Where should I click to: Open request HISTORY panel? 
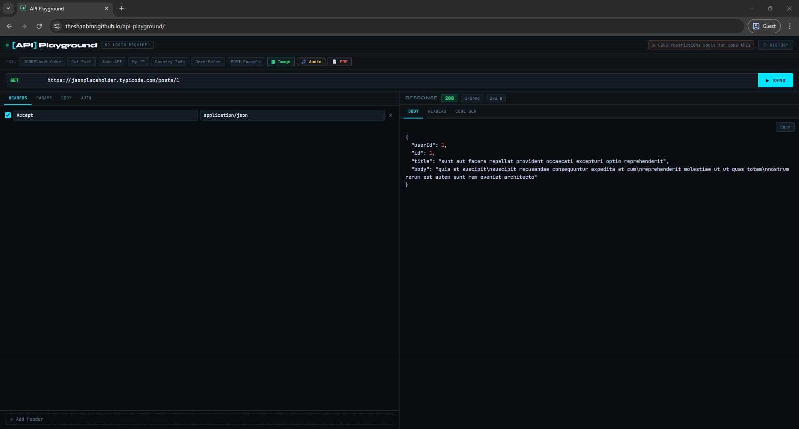coord(776,45)
